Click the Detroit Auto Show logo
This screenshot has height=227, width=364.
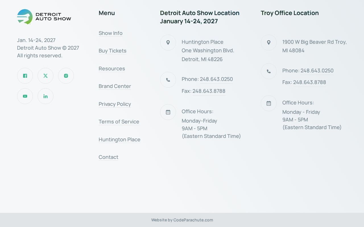point(44,17)
